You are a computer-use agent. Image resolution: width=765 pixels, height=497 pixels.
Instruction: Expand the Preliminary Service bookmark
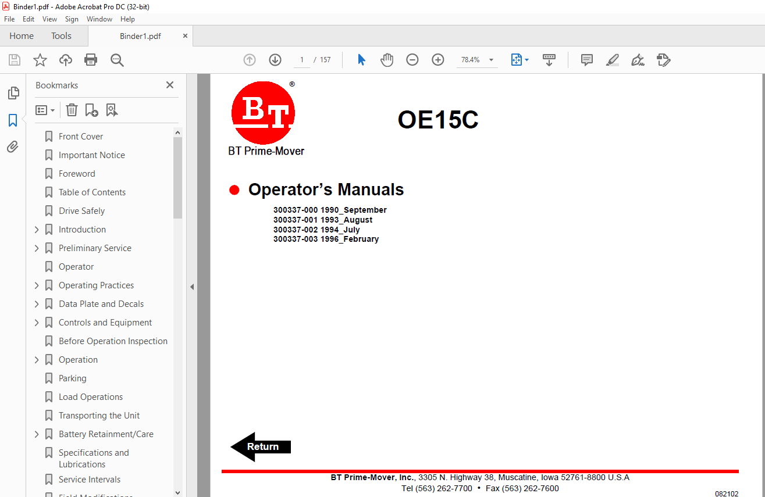coord(37,248)
